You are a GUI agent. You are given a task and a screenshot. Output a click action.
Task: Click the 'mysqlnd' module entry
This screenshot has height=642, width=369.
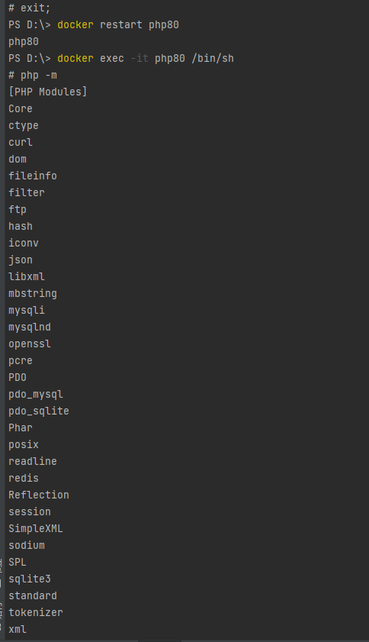click(30, 327)
